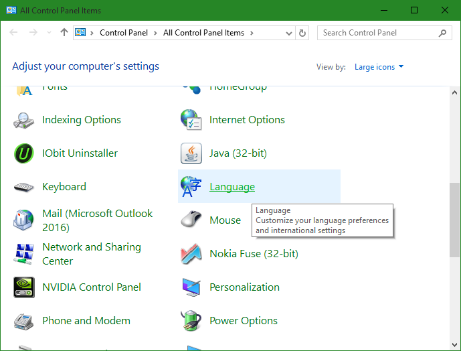The image size is (461, 351).
Task: Open the Mouse link
Action: [x=225, y=220]
